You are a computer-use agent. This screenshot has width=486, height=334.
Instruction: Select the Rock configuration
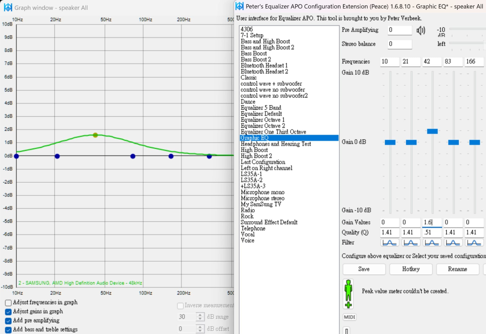point(247,216)
